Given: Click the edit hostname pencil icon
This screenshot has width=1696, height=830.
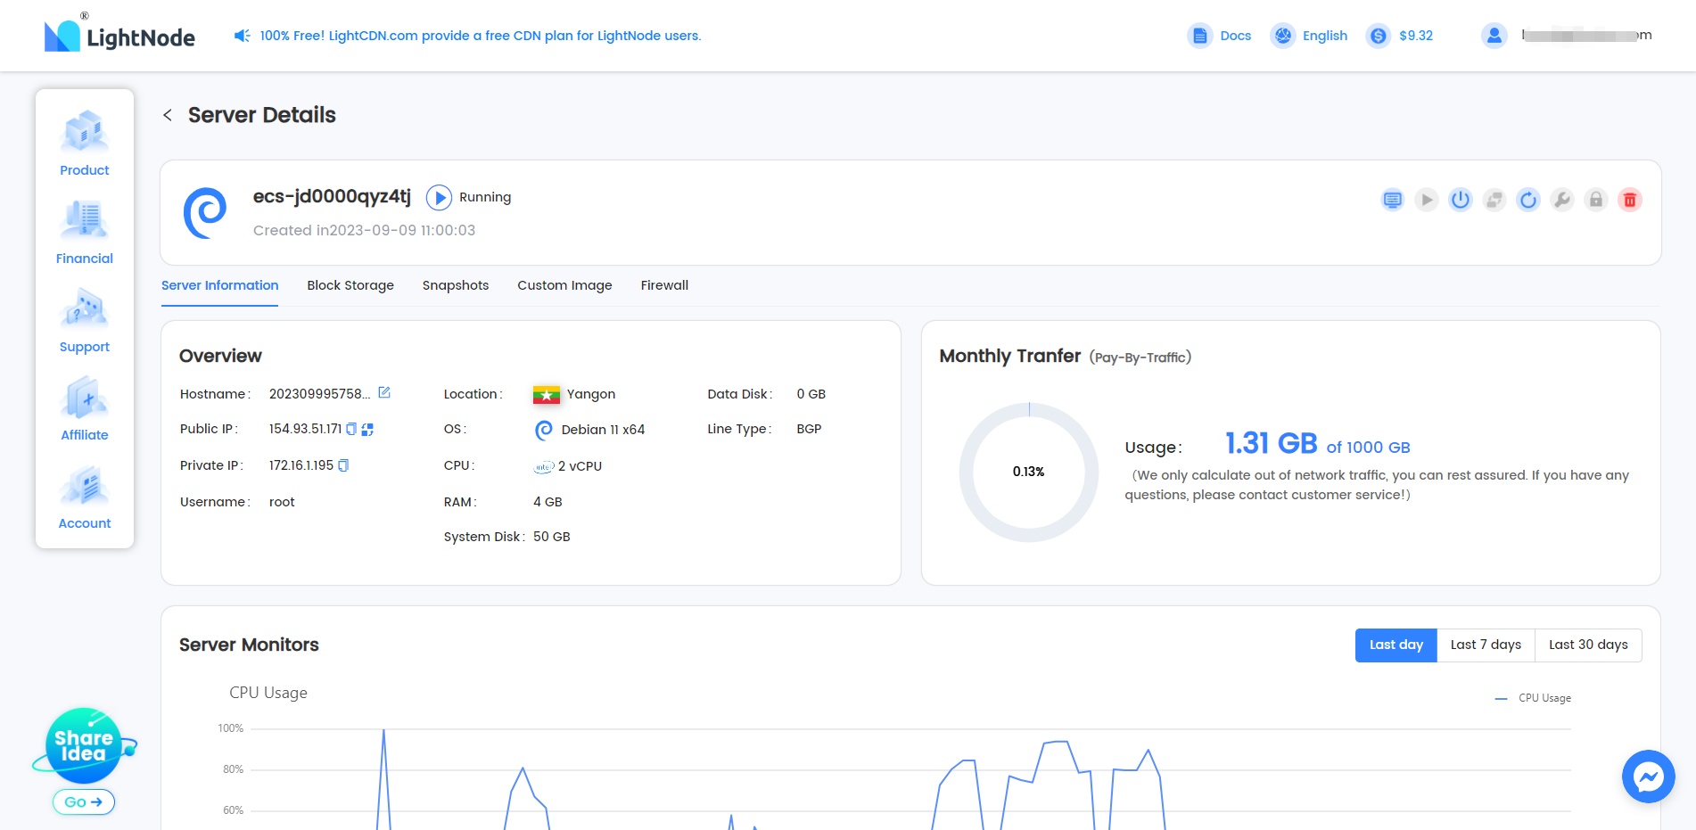Looking at the screenshot, I should tap(384, 392).
